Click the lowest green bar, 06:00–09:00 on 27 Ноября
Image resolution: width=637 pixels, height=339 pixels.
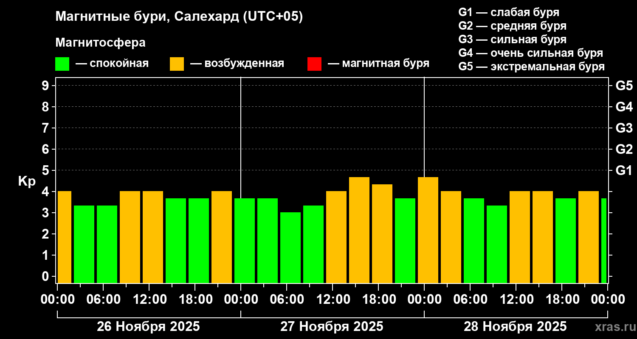click(x=290, y=247)
